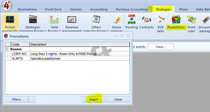Screen dimensions: 210x112
Task: Switch to Strategies tab
Action: [163, 9]
